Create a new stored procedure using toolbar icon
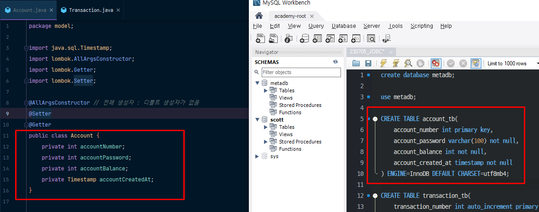 343,38
